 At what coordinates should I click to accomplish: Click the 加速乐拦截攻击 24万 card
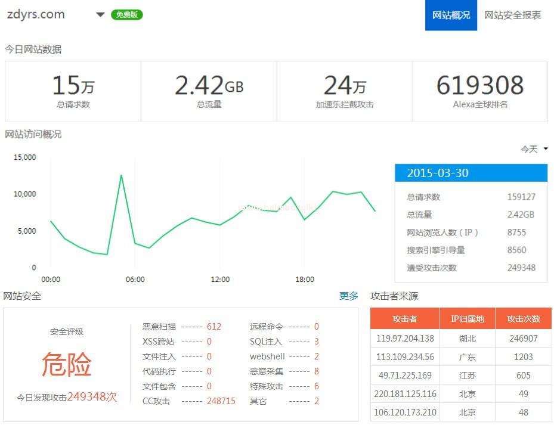(344, 91)
